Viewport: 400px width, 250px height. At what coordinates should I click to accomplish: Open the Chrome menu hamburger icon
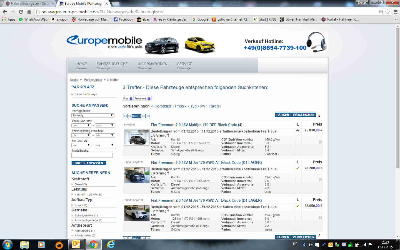[396, 12]
